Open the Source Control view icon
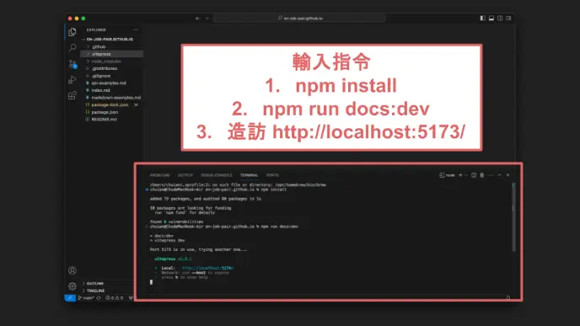 (x=72, y=64)
